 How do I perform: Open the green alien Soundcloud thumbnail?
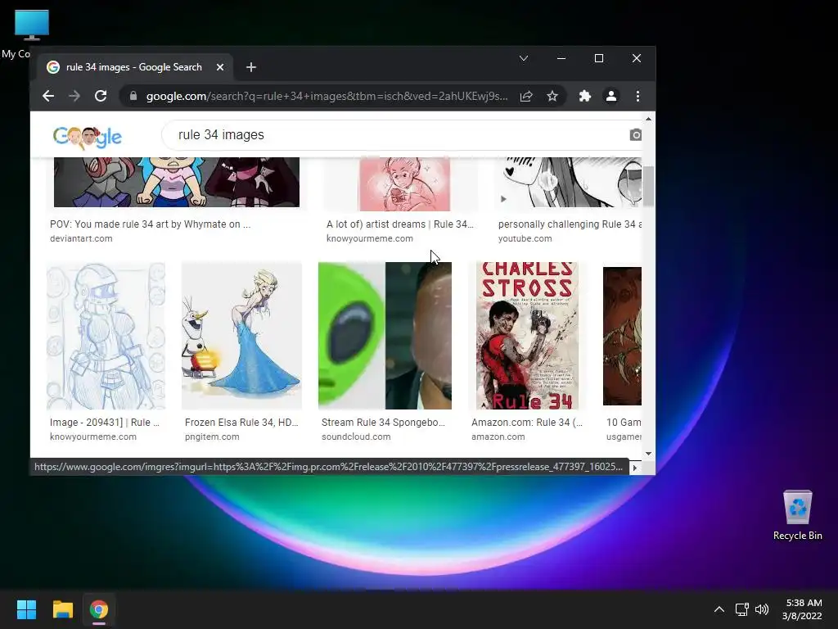pos(385,336)
